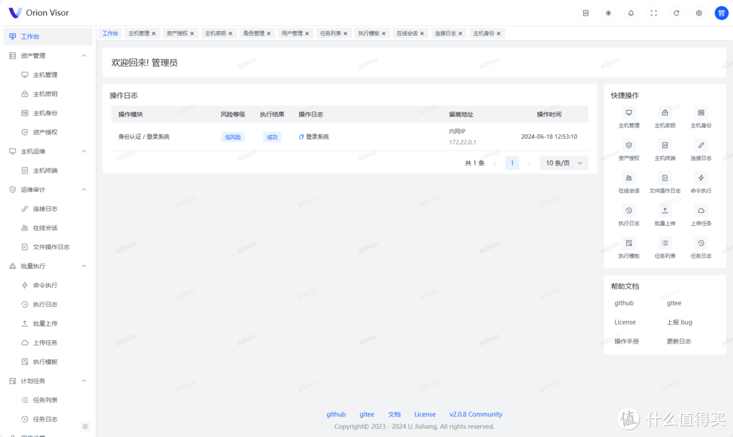The height and width of the screenshot is (437, 733).
Task: Open the gitee link in 帮助文档
Action: [673, 303]
